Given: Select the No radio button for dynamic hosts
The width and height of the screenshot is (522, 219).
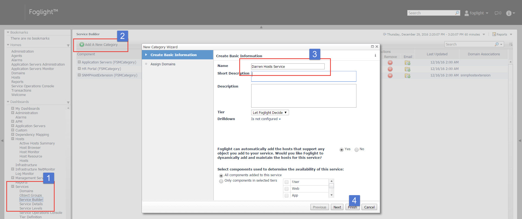Looking at the screenshot, I should [356, 150].
